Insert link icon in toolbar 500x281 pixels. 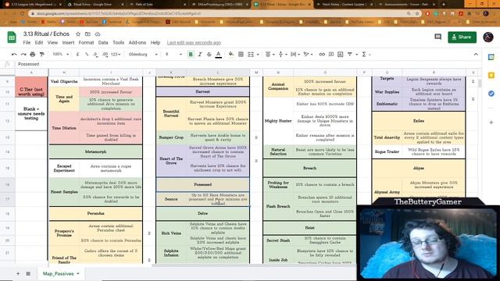(322, 55)
